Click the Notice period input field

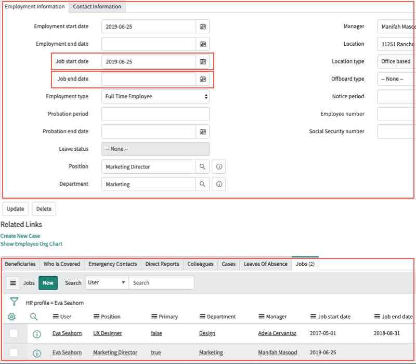point(396,97)
